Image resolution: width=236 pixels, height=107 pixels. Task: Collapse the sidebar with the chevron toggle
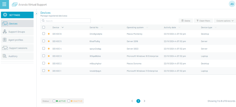[36, 13]
